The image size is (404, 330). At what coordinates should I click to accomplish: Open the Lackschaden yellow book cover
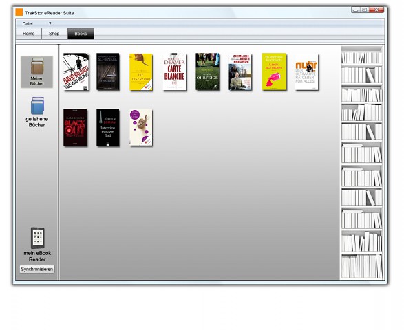[x=274, y=71]
